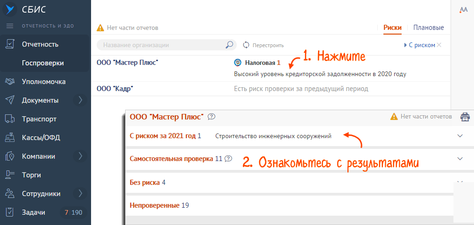Expand the Компании sidebar submenu chevron
474x225 pixels.
(80, 156)
